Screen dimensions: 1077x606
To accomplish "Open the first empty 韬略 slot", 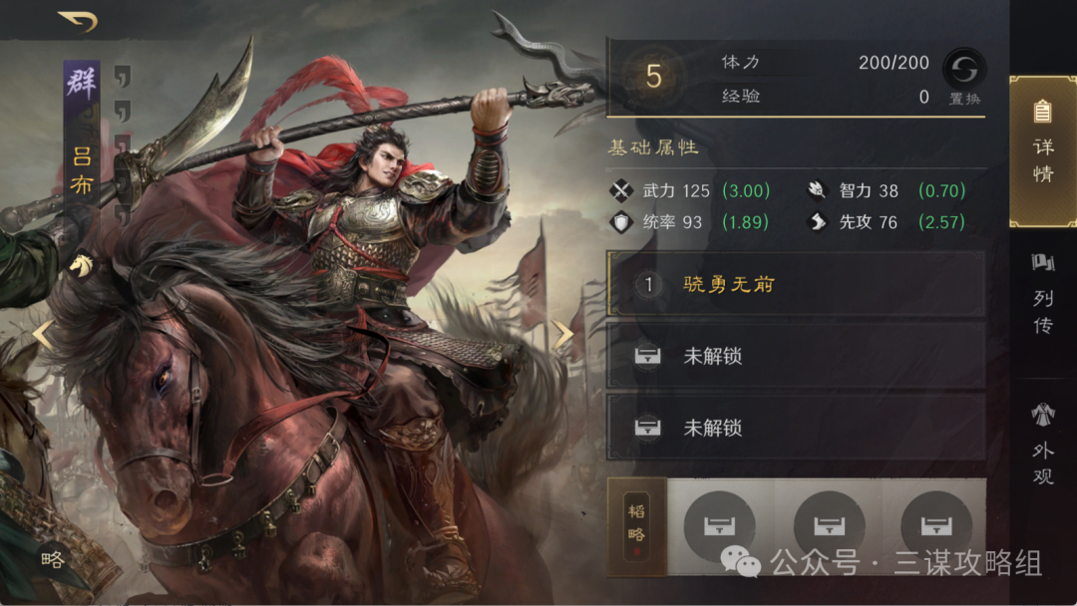I will pyautogui.click(x=719, y=526).
